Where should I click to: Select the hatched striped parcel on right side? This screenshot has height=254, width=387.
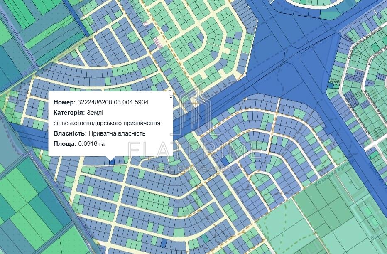tap(352, 99)
